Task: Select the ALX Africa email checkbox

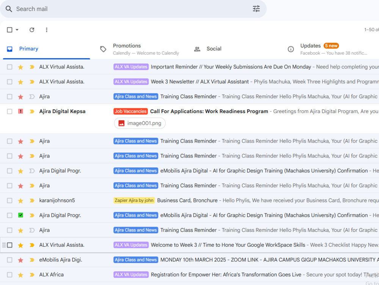Action: [10, 275]
